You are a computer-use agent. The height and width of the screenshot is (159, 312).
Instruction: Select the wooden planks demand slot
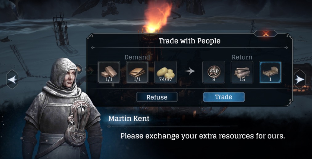point(137,72)
